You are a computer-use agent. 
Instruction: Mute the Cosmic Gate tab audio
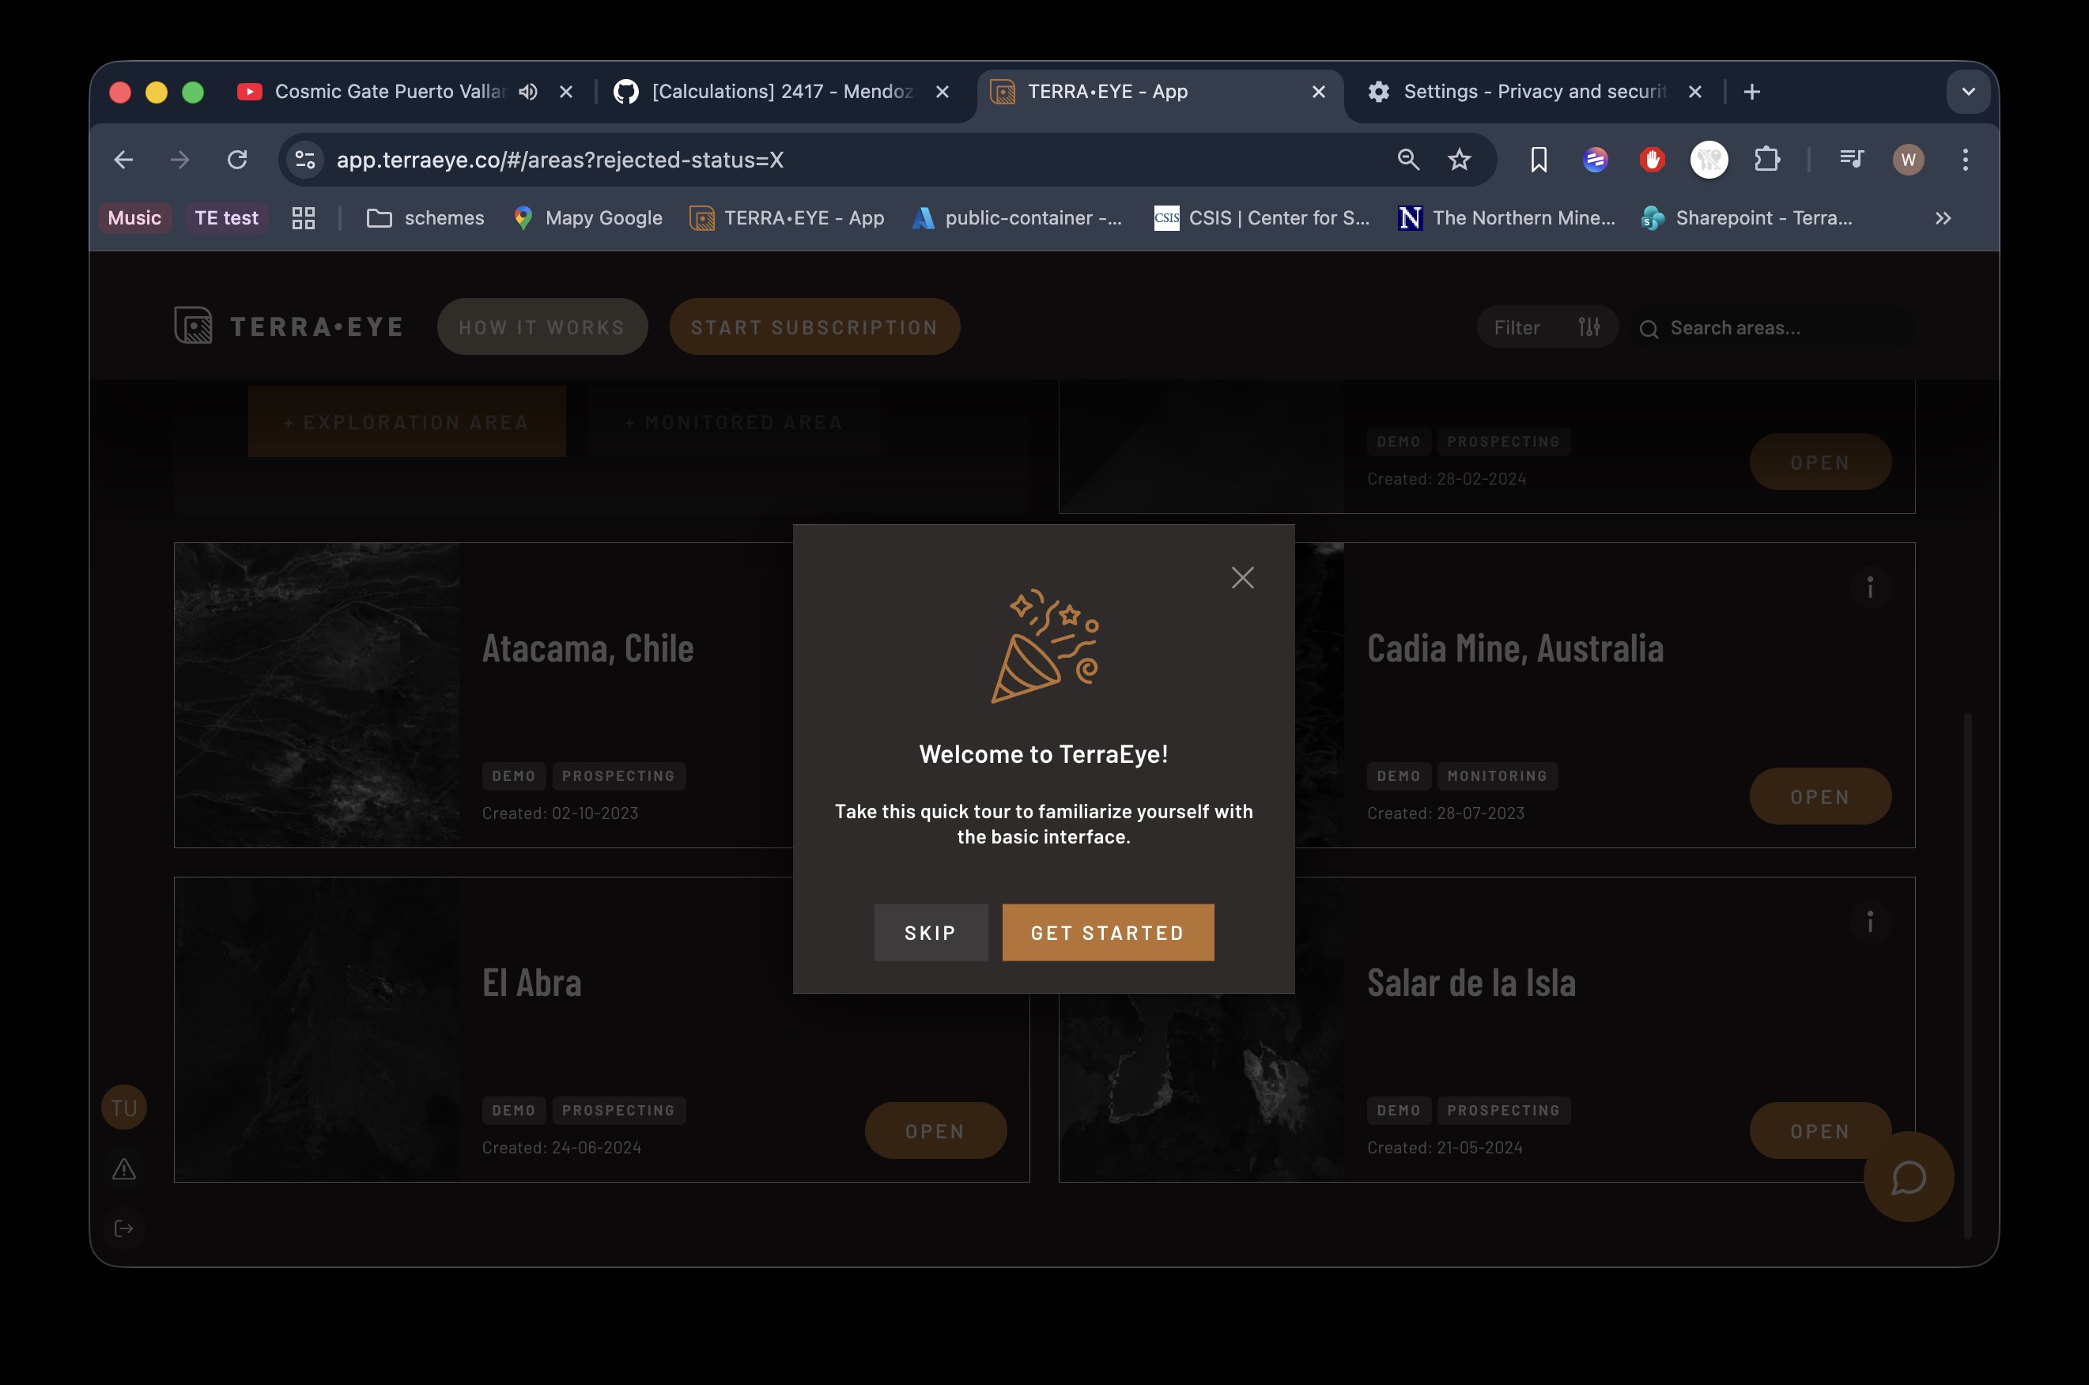pos(528,92)
